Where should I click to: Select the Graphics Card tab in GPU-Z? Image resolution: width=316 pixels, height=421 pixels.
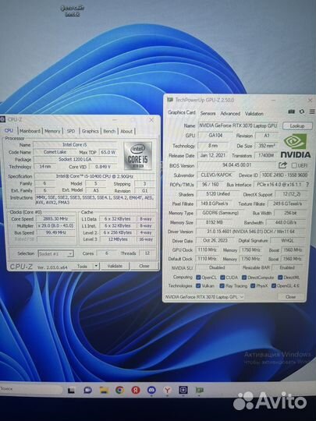tap(182, 112)
